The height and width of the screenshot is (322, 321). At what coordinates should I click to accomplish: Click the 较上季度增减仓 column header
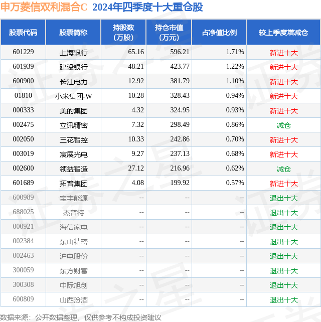coord(283,33)
